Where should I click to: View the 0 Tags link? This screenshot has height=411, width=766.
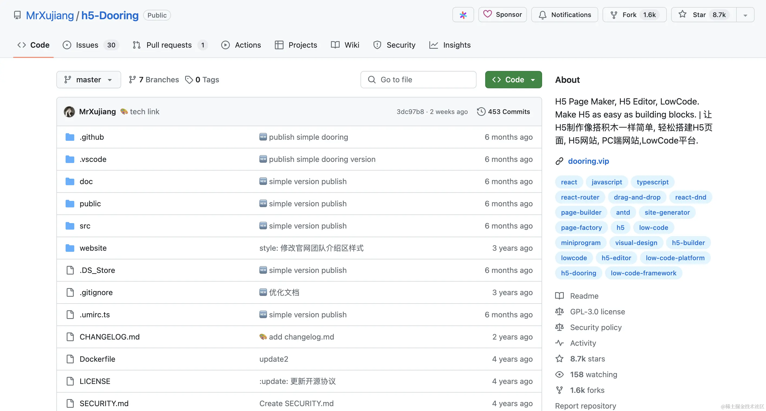(202, 80)
